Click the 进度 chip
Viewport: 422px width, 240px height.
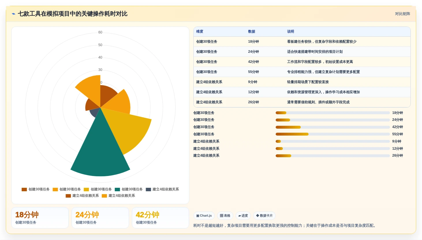[x=243, y=216]
